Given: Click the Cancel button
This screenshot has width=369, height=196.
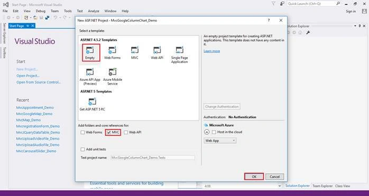Looking at the screenshot, I should [x=274, y=176].
